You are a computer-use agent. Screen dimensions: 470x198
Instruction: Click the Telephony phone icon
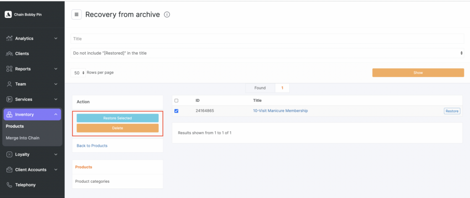[x=9, y=185]
